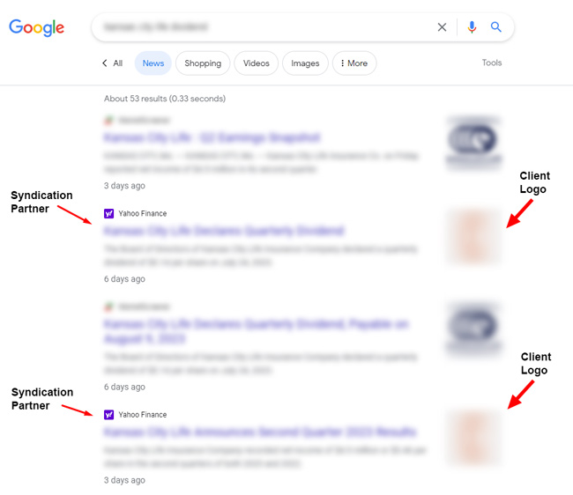This screenshot has height=495, width=573.
Task: Open the third result's two-line headline
Action: pos(256,331)
